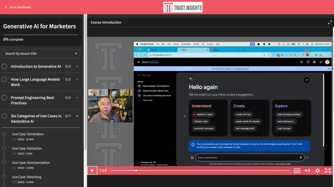
Task: Collapse Six Categories of Use Cases section
Action: [77, 116]
